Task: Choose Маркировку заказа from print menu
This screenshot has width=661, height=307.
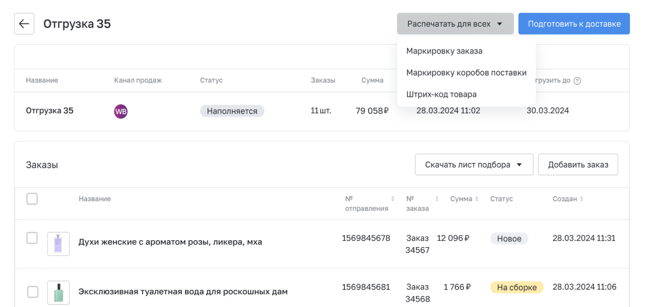Action: 444,51
